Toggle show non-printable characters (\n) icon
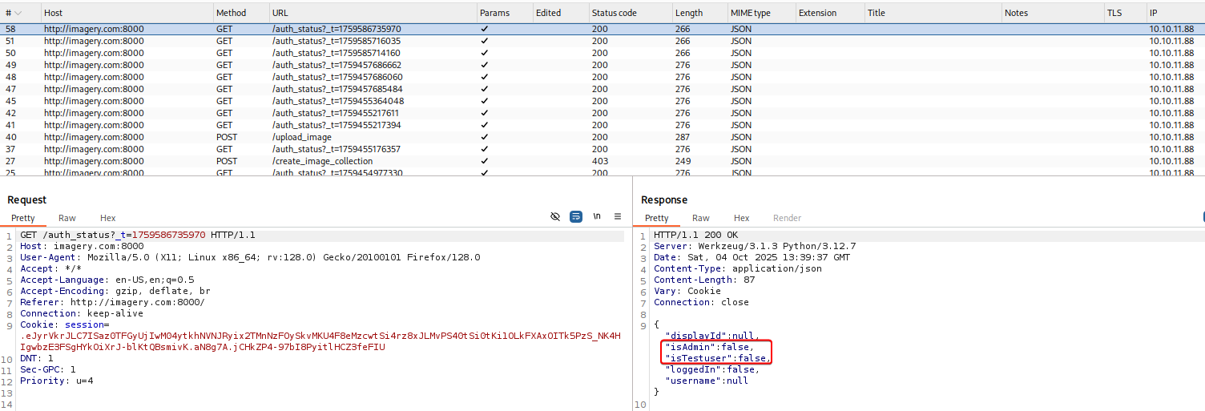 597,216
